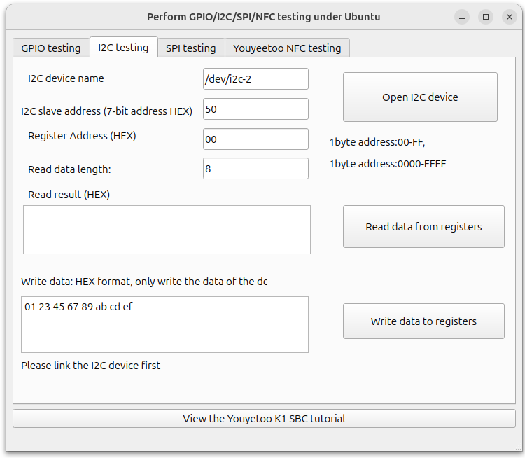Open the SPI testing tab

coord(190,48)
